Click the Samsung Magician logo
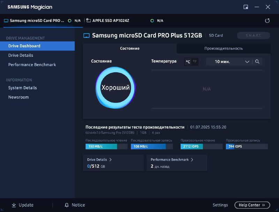Viewport: 279px width, 212px height. coord(29,7)
